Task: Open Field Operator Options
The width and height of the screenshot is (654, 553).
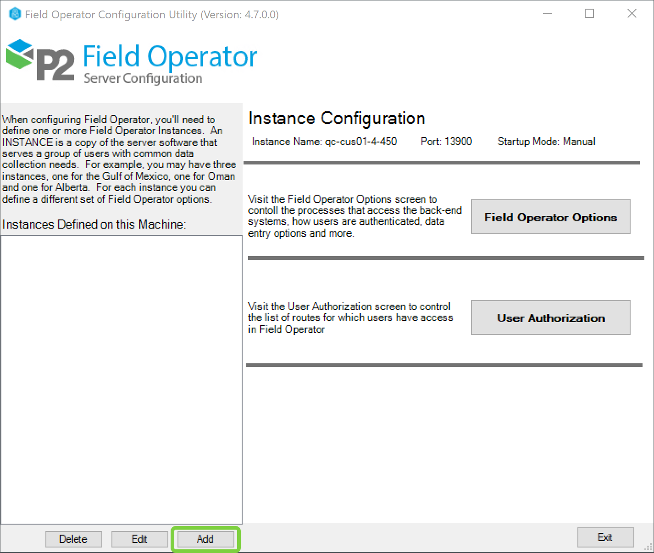Action: click(x=550, y=217)
